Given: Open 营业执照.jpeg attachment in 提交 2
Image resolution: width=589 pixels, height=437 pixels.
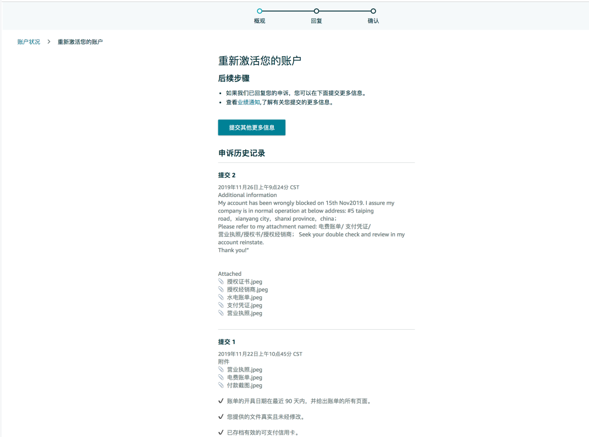Looking at the screenshot, I should [245, 313].
